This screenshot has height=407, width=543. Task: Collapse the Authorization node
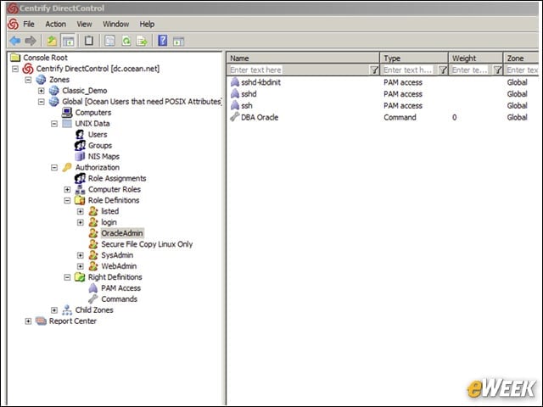pyautogui.click(x=54, y=168)
